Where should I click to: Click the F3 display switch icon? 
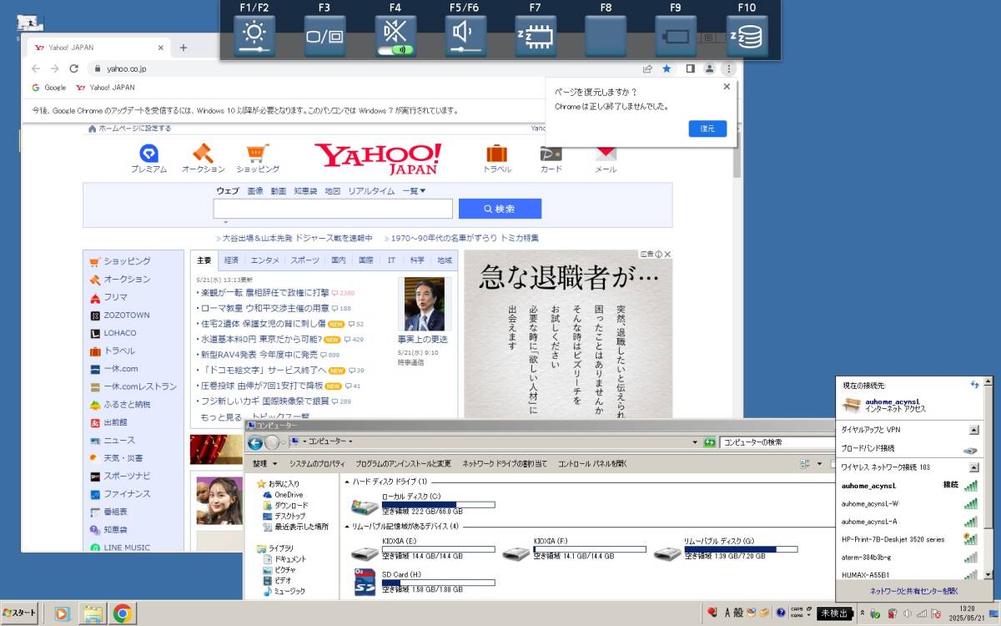coord(324,36)
